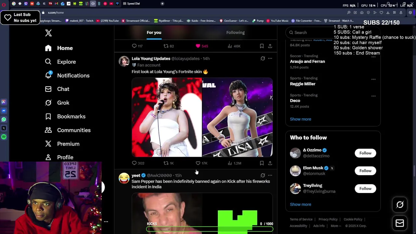Screen dimensions: 416x234
Task: Open Communities in the sidebar
Action: [68, 130]
